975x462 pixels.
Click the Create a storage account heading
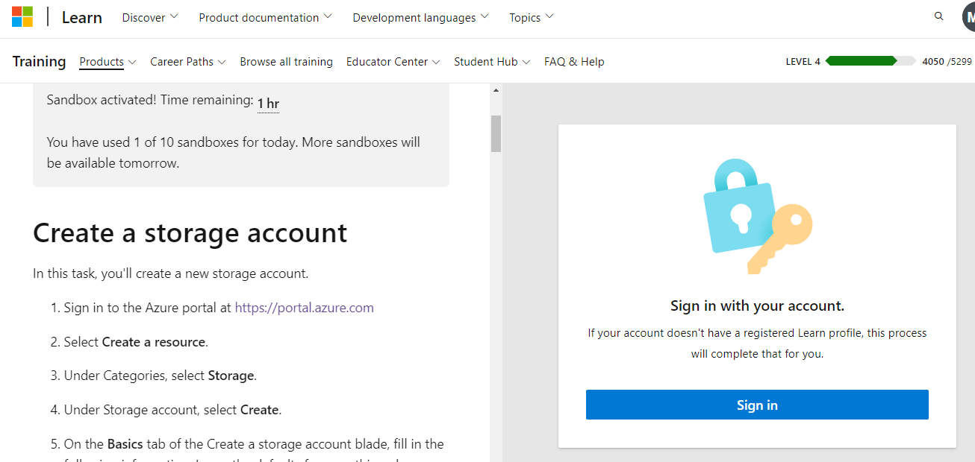tap(190, 233)
